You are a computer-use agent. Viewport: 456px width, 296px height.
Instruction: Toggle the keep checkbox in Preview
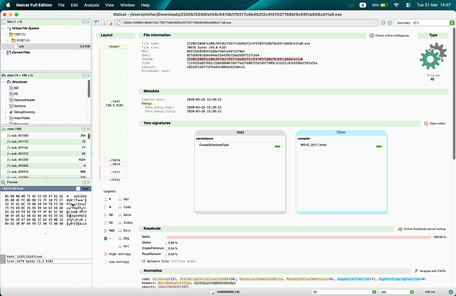tap(78, 189)
